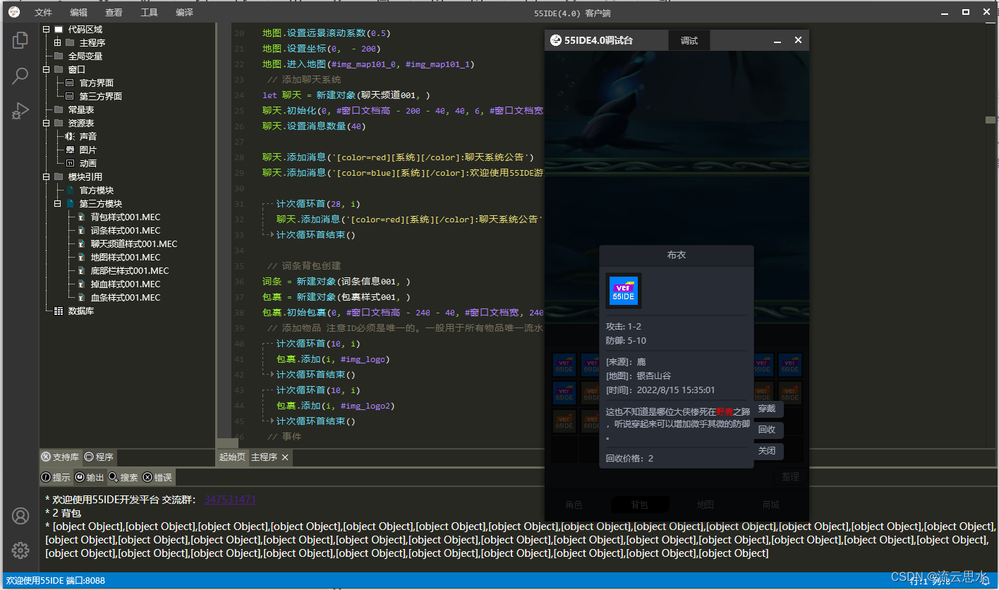
Task: Switch to the 起始页 editor tab
Action: tap(232, 457)
